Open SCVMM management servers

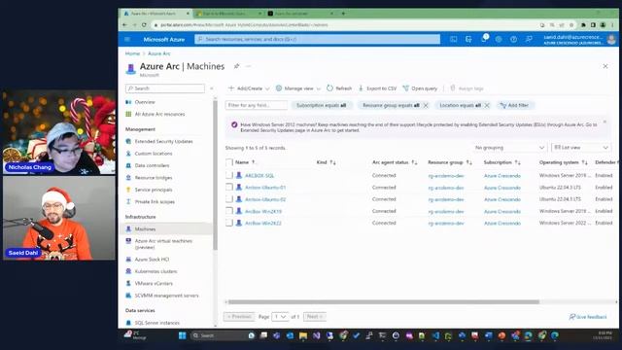tap(166, 296)
